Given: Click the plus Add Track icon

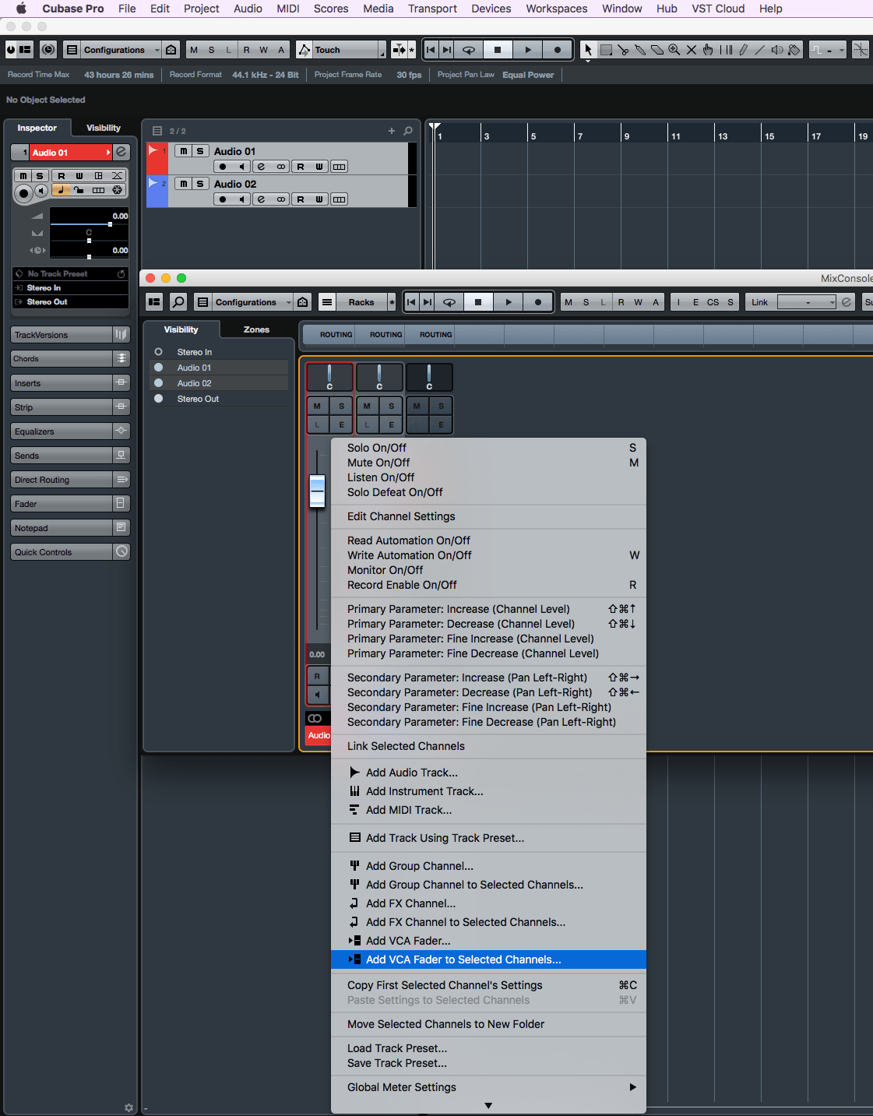Looking at the screenshot, I should point(392,131).
